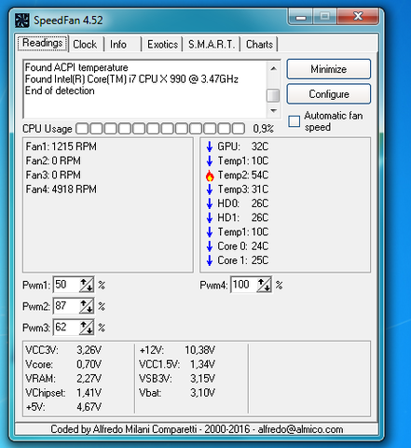Click the log scrollbar thumb
This screenshot has height=448, width=411.
click(273, 95)
